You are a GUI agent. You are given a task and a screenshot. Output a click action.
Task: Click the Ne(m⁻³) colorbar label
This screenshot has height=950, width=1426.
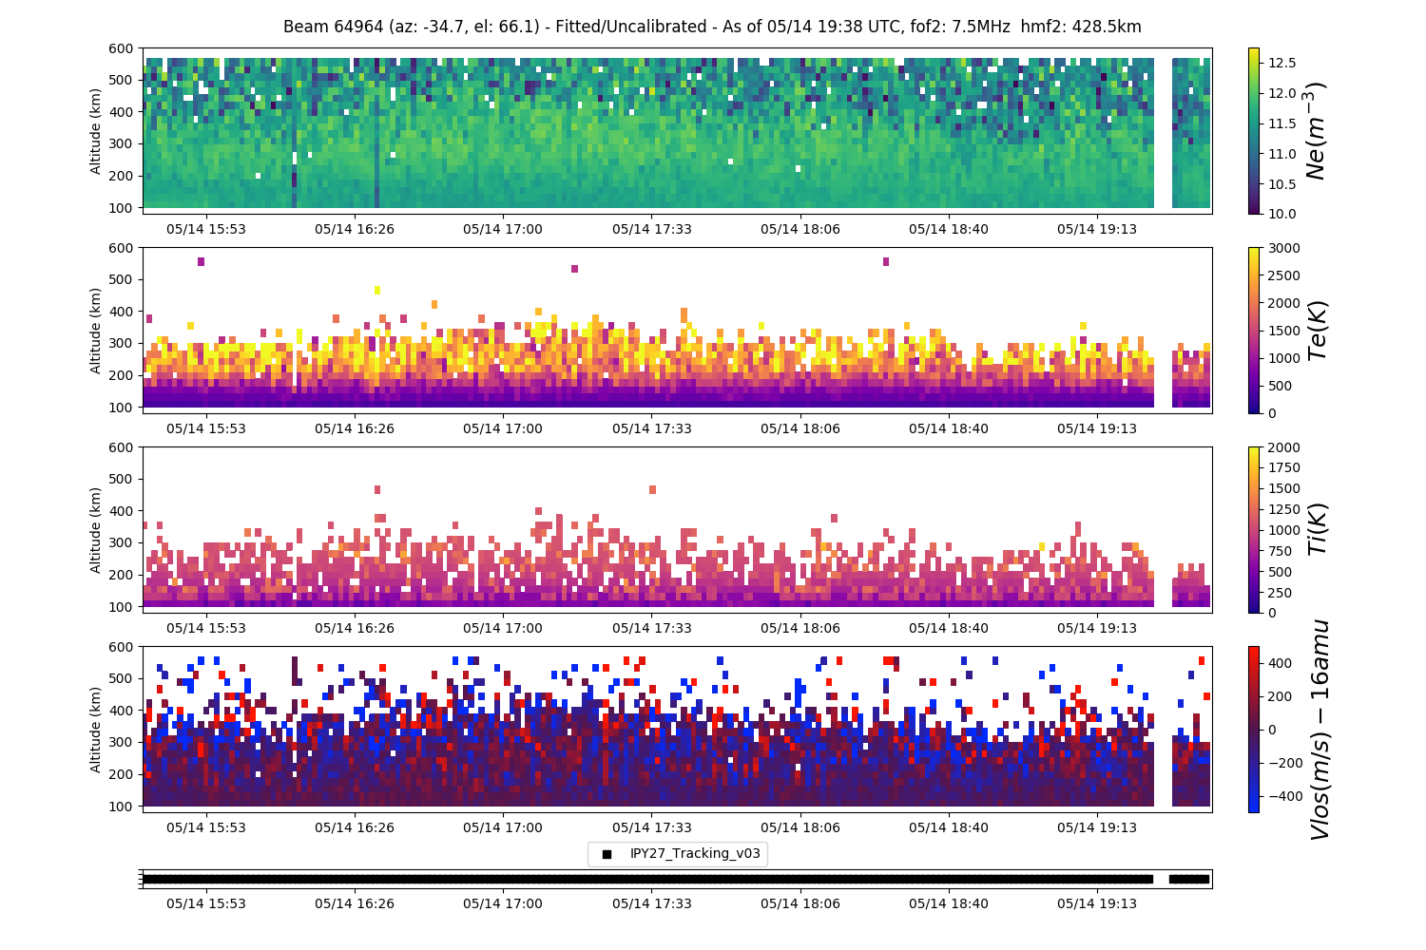[x=1315, y=130]
